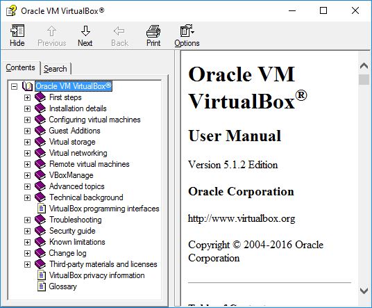Expand Configuring virtual machines chapter
This screenshot has width=372, height=308.
(27, 120)
